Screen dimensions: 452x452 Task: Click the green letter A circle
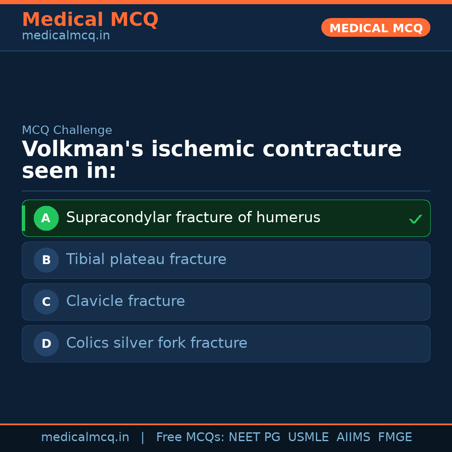pos(46,218)
